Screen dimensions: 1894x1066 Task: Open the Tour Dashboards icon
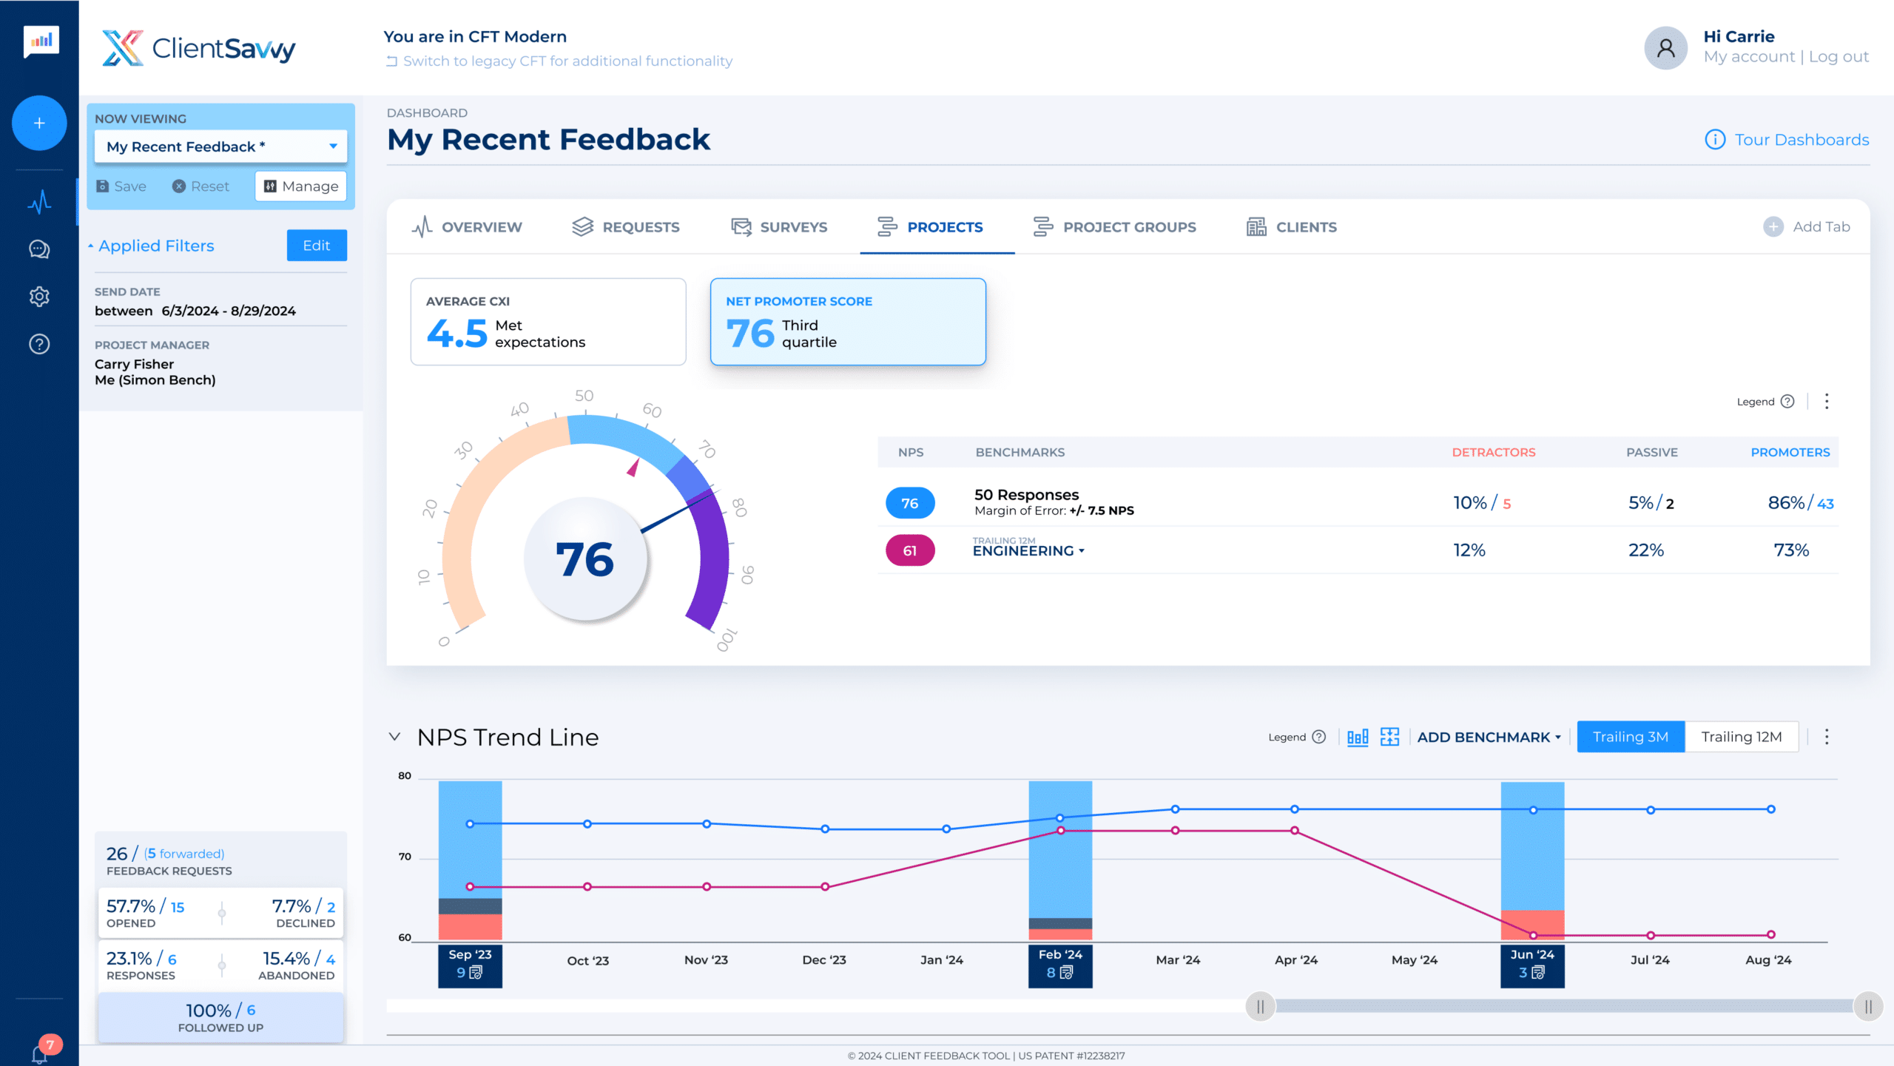point(1714,139)
